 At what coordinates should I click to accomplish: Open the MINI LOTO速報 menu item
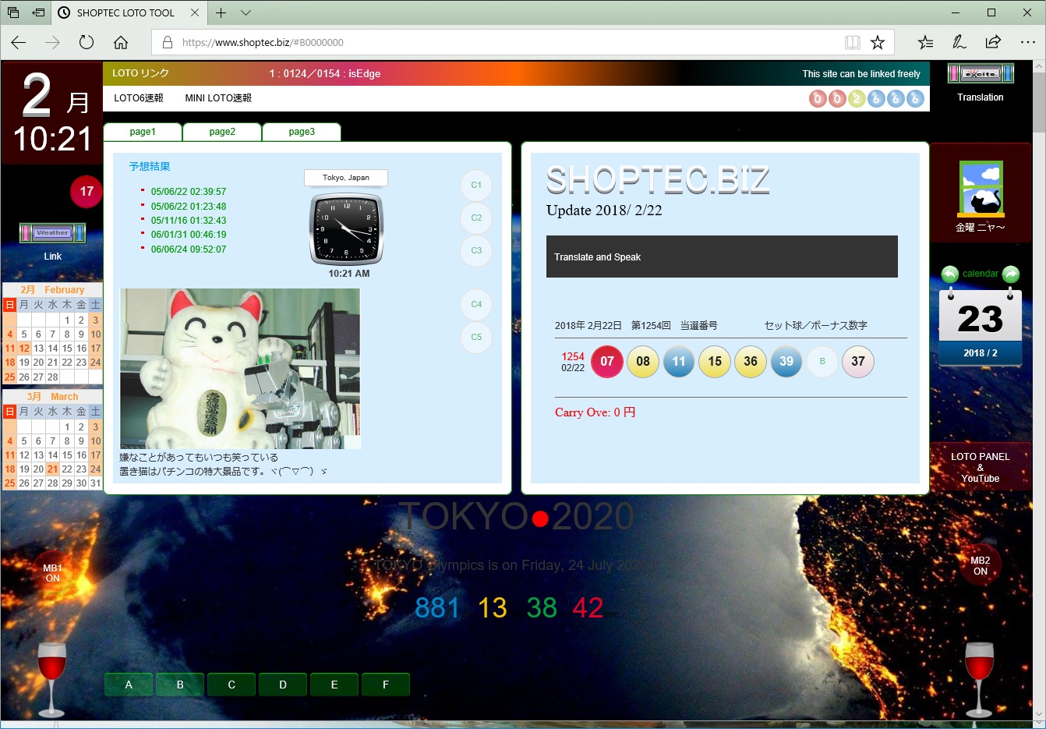[x=218, y=98]
